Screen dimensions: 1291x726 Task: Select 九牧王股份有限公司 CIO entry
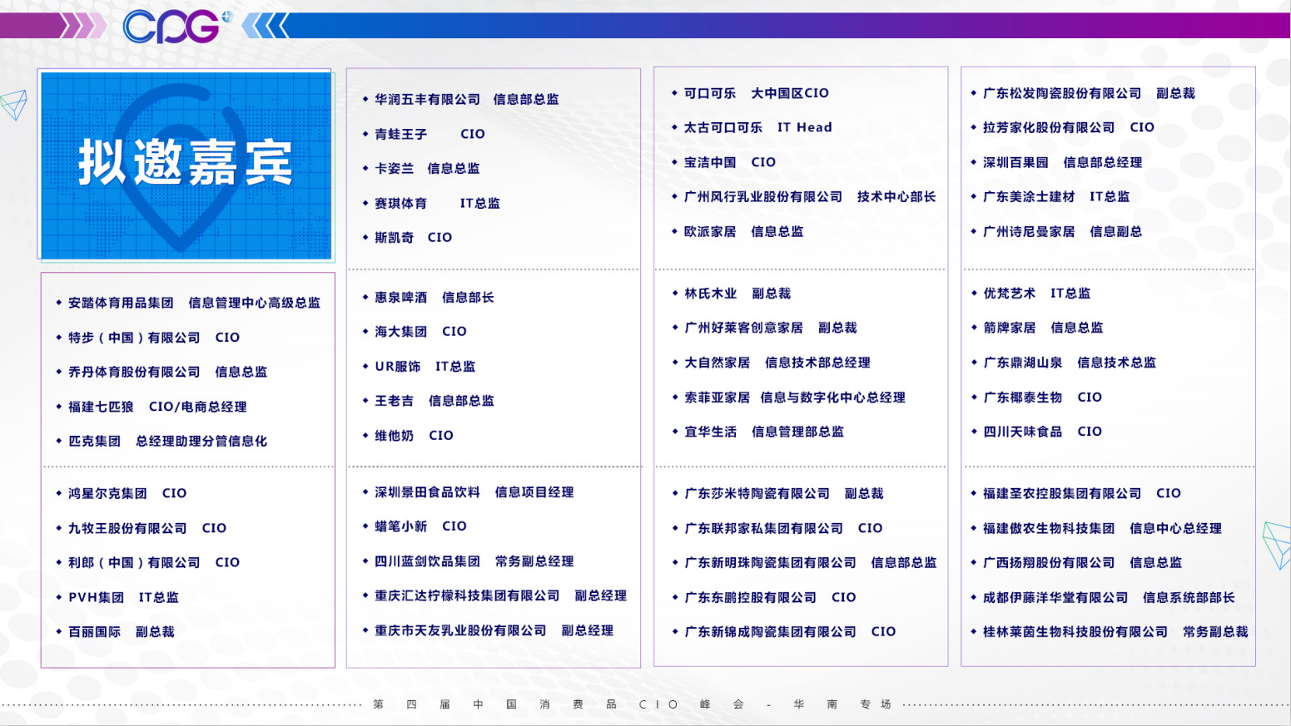click(x=147, y=528)
